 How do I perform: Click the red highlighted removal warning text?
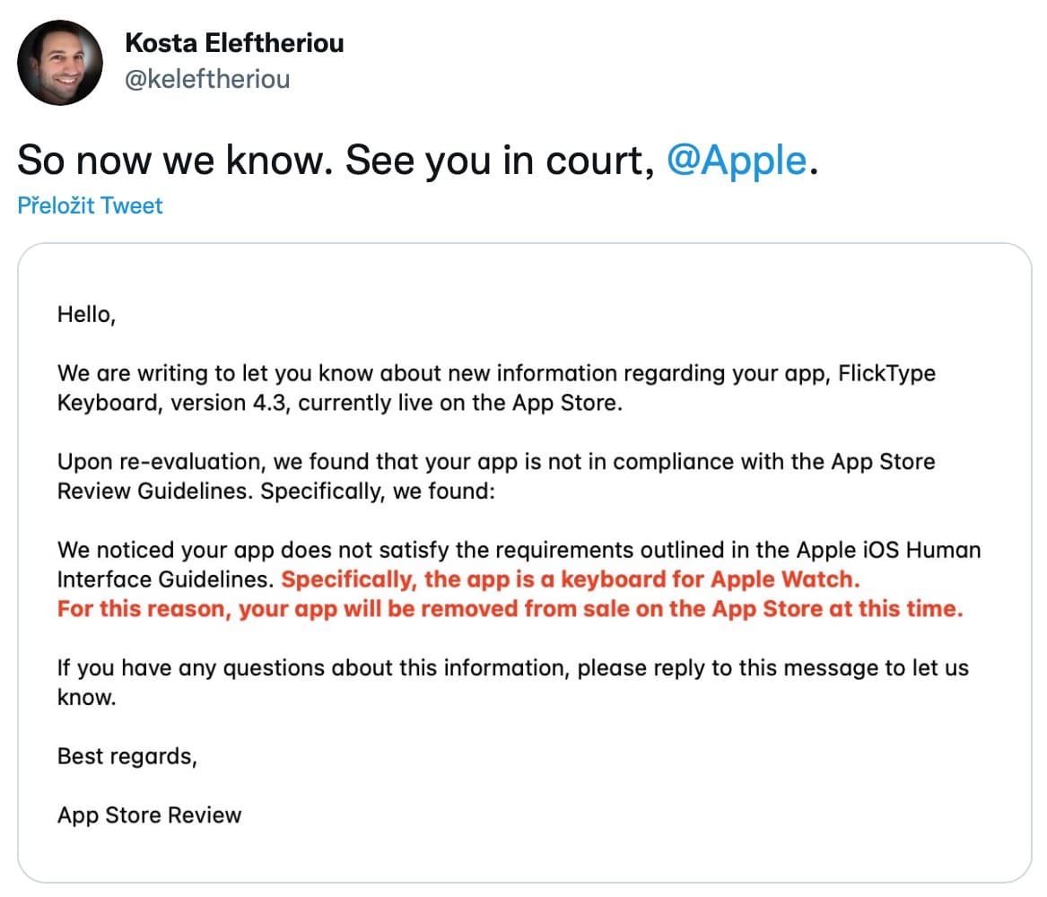pyautogui.click(x=509, y=608)
